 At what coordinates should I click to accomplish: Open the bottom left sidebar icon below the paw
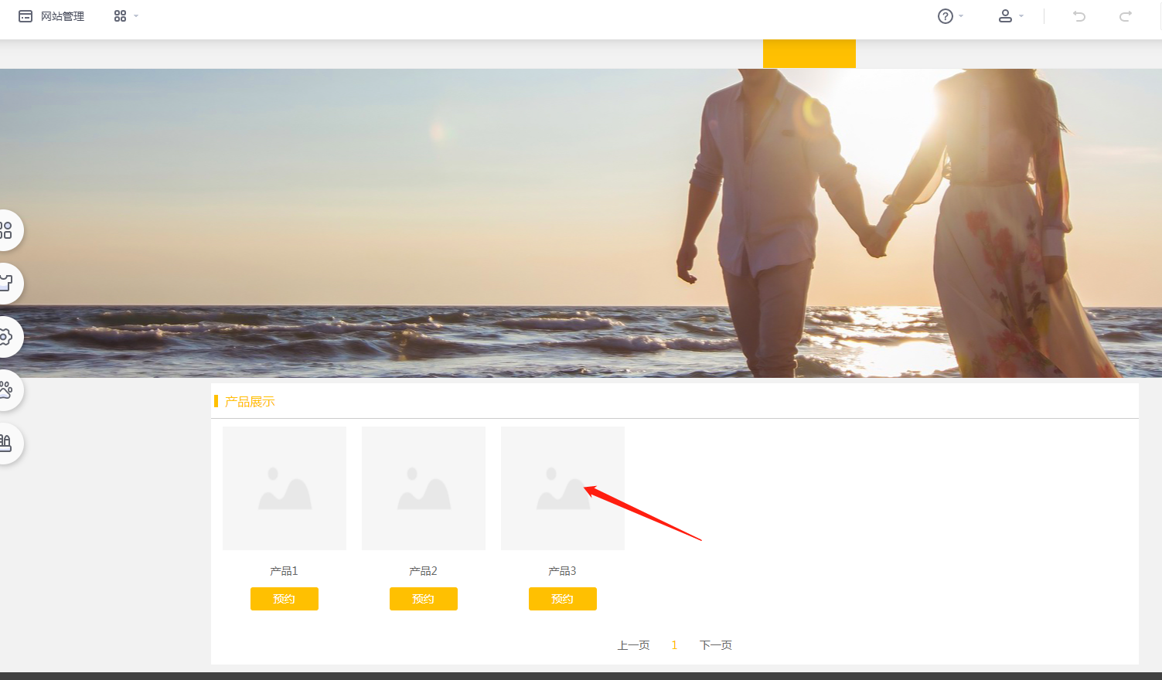6,444
